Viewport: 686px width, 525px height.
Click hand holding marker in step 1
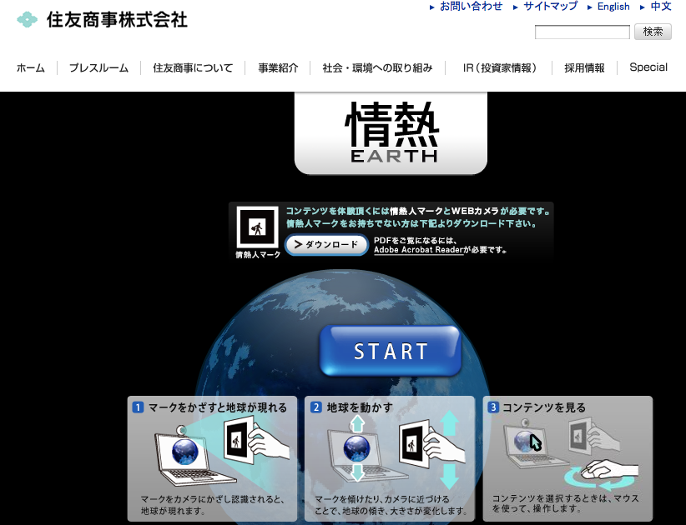pos(257,441)
